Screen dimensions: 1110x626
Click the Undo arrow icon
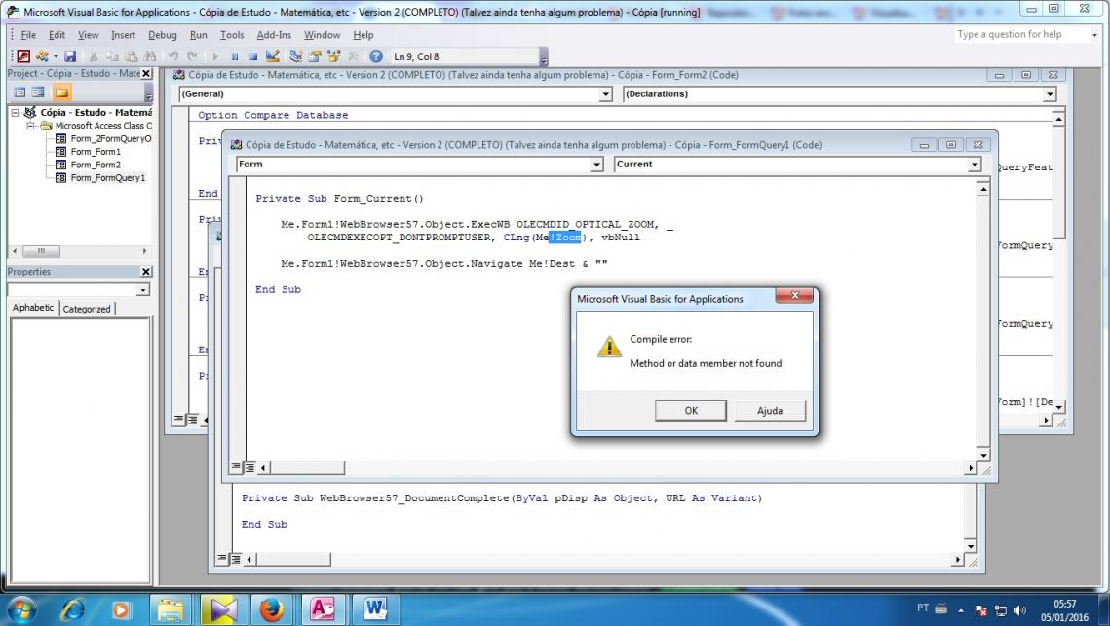[173, 55]
